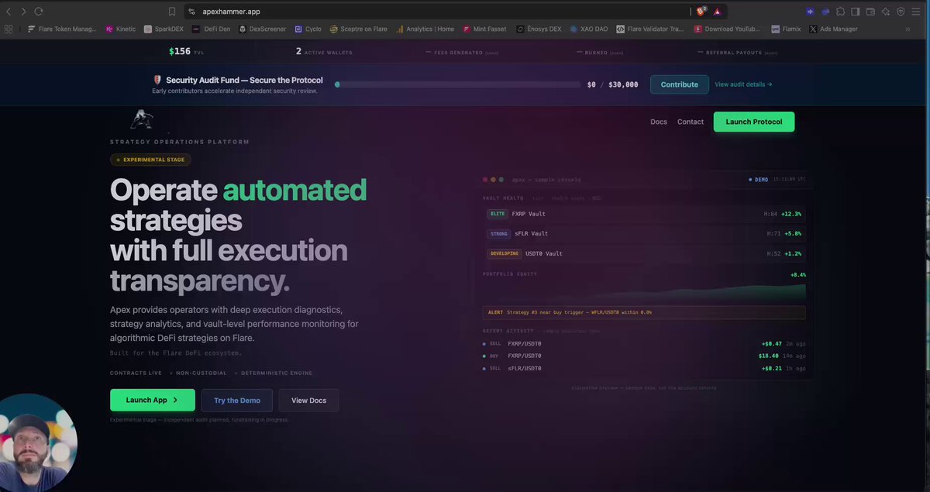Click the Apex logo in the site header

pos(142,120)
